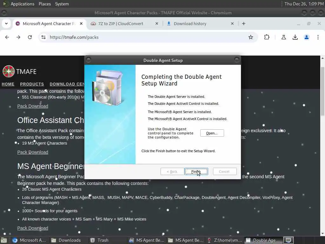Click Finish in Double Agent Setup

click(x=196, y=171)
